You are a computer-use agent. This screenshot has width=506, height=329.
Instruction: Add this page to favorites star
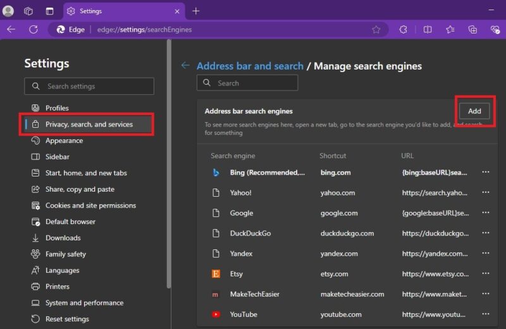[x=376, y=30]
